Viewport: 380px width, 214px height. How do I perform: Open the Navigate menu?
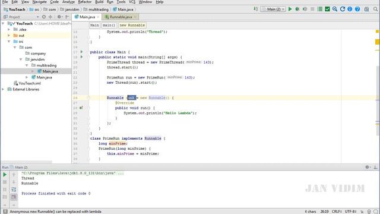click(40, 2)
